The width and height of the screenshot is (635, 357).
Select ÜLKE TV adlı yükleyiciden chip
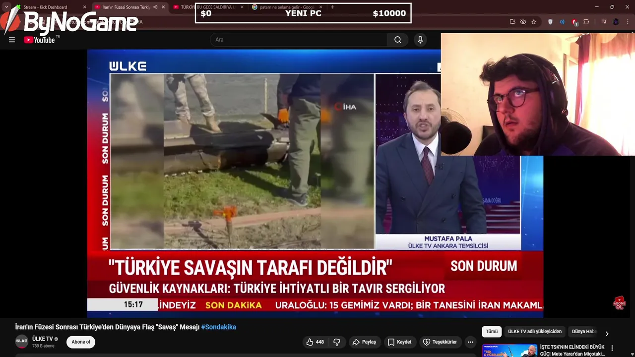coord(535,331)
